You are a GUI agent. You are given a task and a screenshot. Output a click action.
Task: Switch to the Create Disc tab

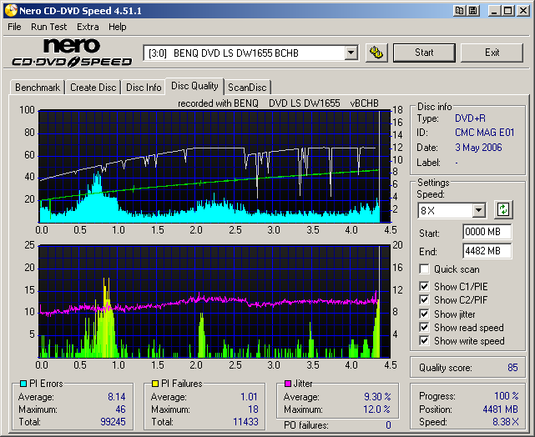click(93, 88)
